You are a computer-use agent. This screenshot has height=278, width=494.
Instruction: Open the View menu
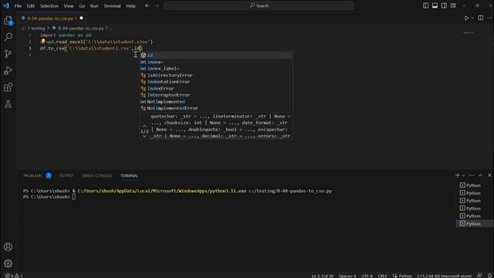tap(69, 6)
